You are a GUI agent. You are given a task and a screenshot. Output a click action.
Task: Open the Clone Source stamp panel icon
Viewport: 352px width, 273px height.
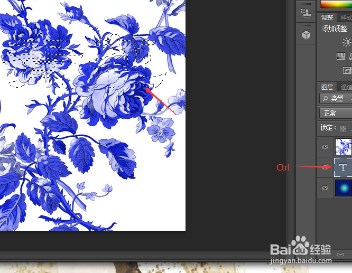pos(306,13)
